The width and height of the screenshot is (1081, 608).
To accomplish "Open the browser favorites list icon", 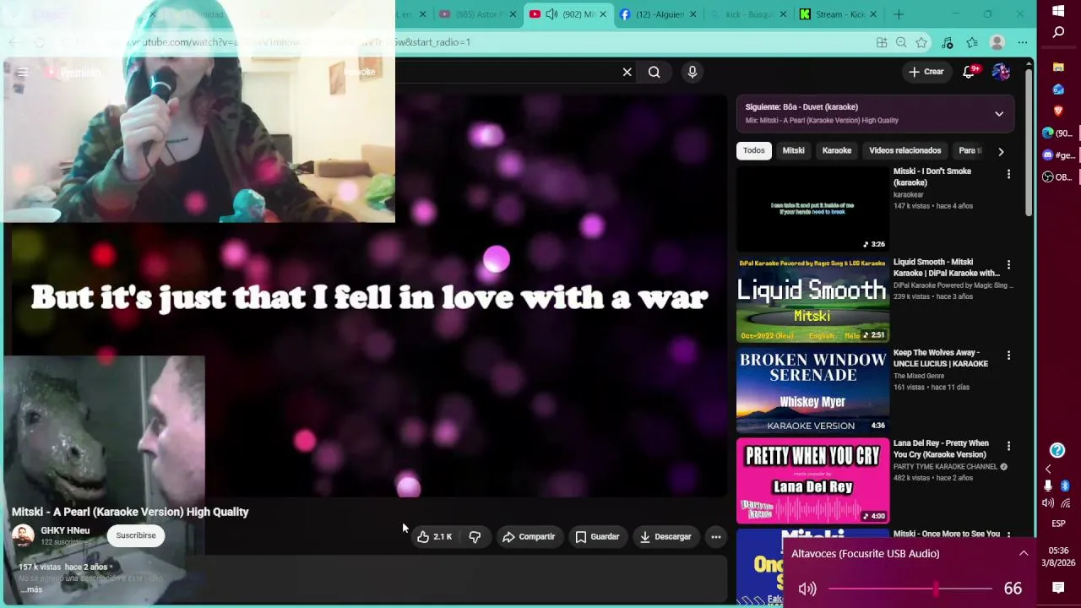I will (972, 42).
